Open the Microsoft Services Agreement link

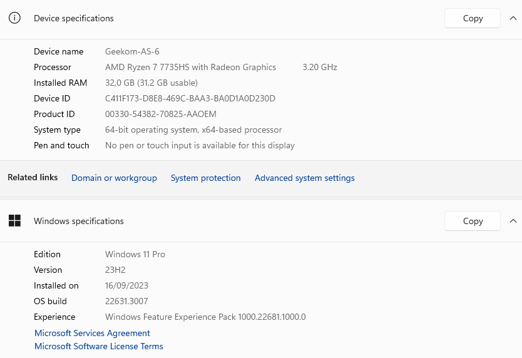click(92, 333)
